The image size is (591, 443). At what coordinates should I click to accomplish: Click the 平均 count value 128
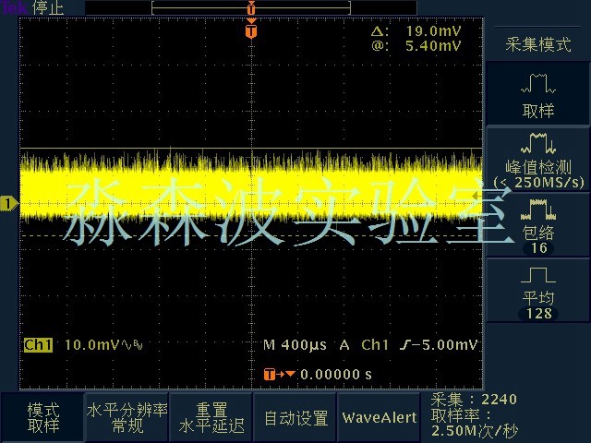[538, 314]
